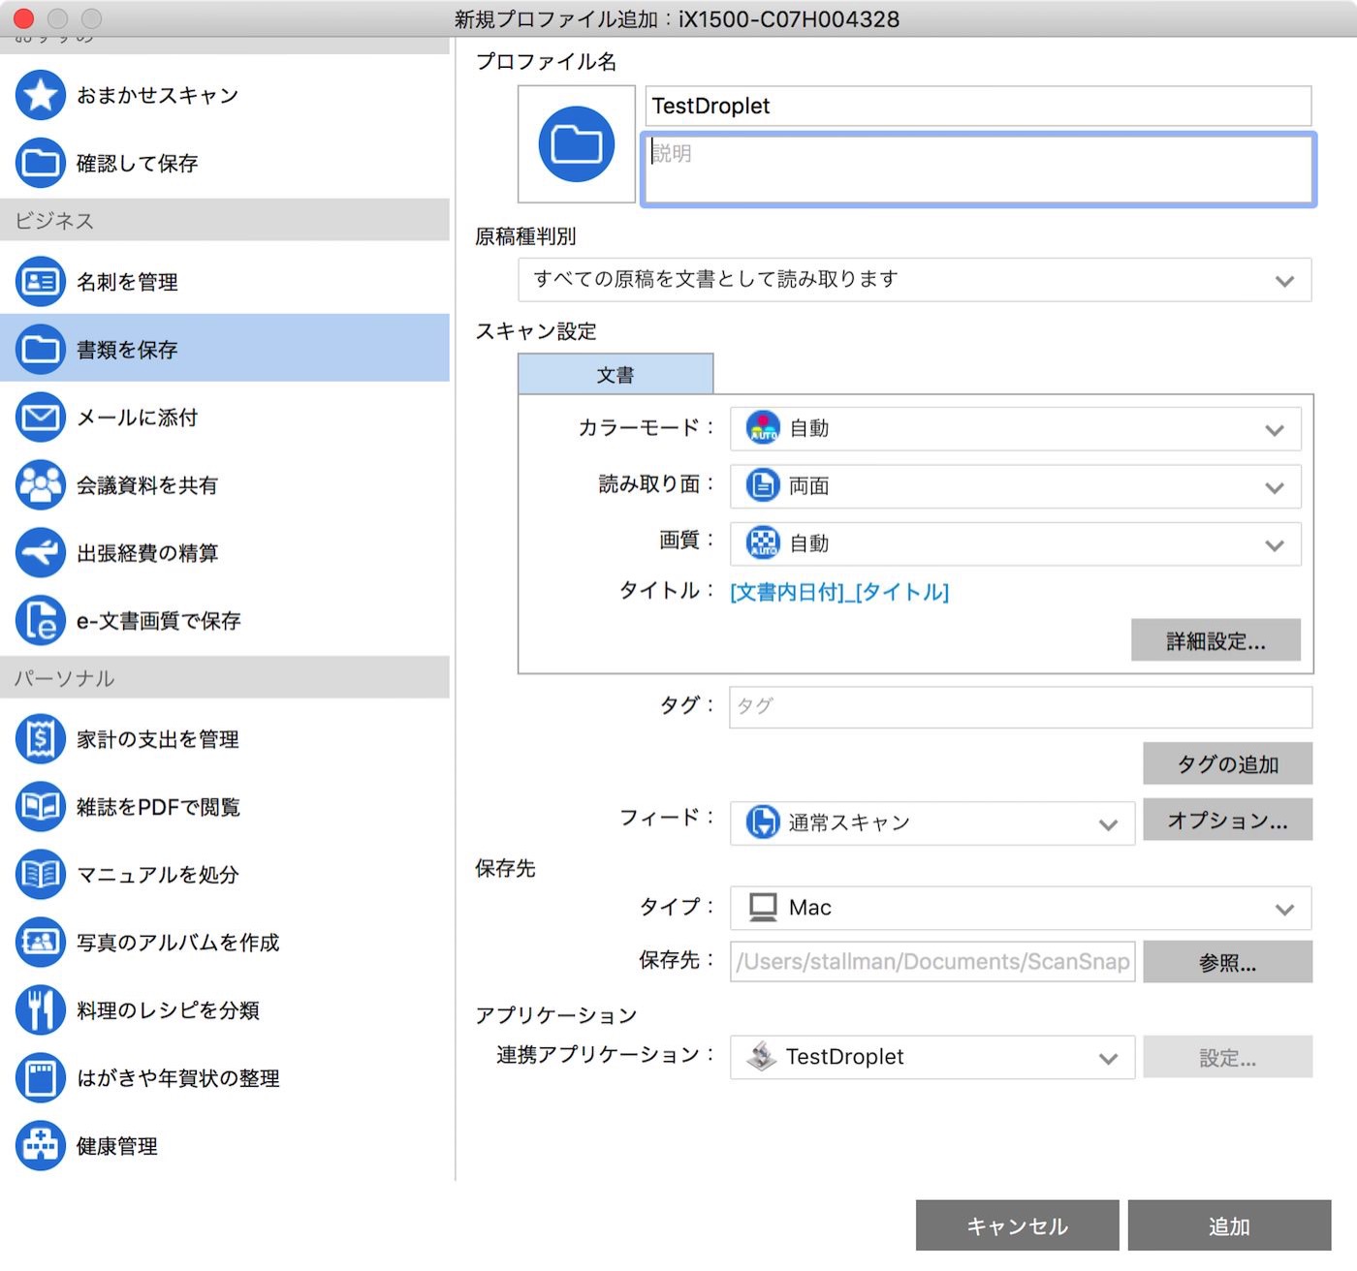Select the 雑誌をPDFで閲覧 magazine icon
1357x1271 pixels.
(x=41, y=807)
